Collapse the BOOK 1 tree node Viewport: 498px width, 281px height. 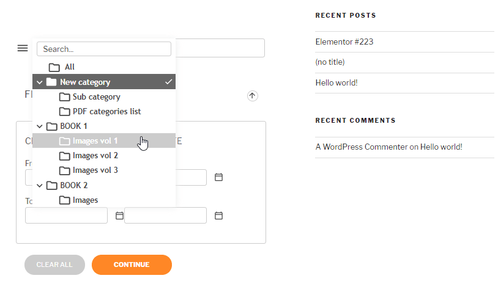click(40, 126)
